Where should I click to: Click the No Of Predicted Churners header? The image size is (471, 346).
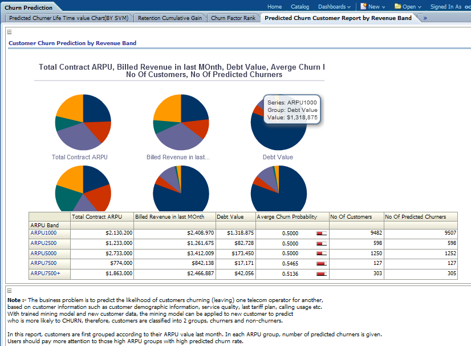(x=421, y=216)
